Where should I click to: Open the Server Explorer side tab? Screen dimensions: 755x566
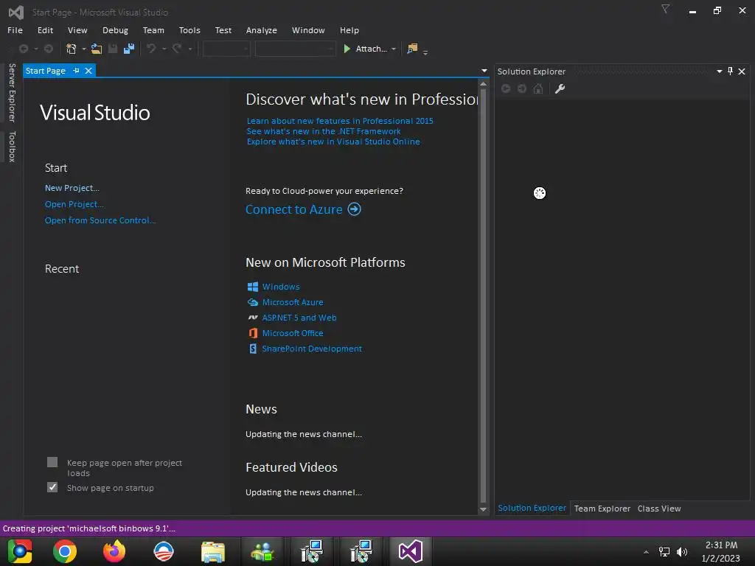[x=12, y=93]
